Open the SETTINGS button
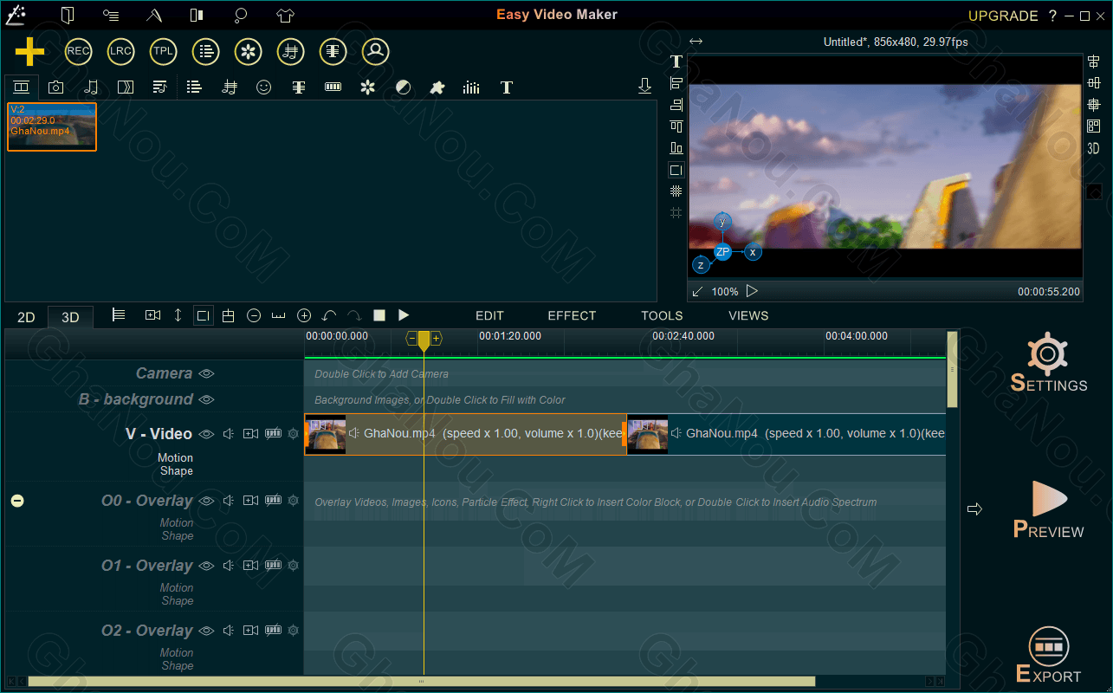Image resolution: width=1113 pixels, height=693 pixels. 1048,362
